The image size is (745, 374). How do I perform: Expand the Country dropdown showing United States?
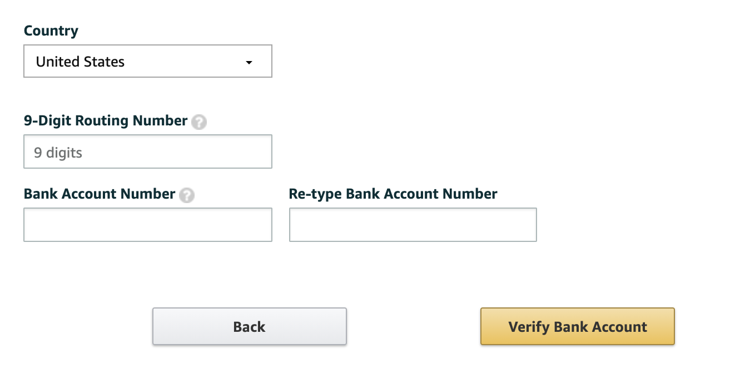tap(148, 61)
